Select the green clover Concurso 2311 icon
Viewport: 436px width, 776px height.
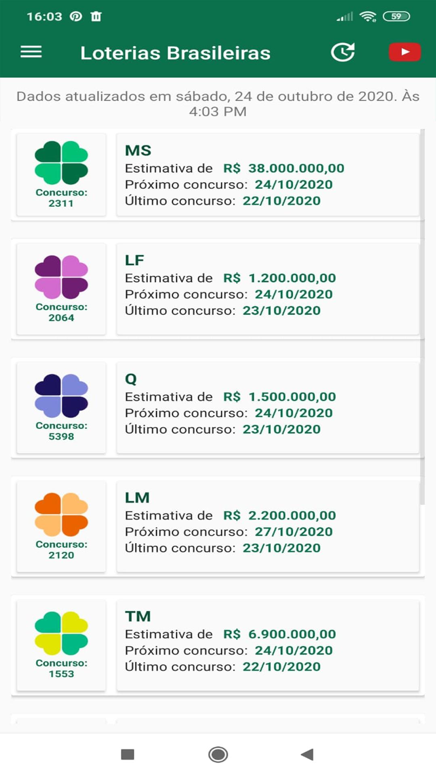pos(61,175)
